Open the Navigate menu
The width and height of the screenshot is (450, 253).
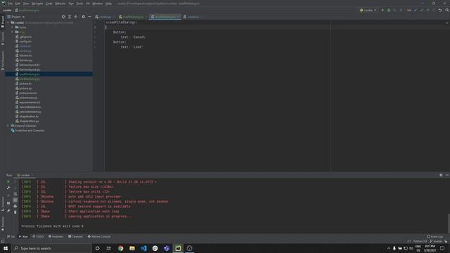[x=37, y=4]
